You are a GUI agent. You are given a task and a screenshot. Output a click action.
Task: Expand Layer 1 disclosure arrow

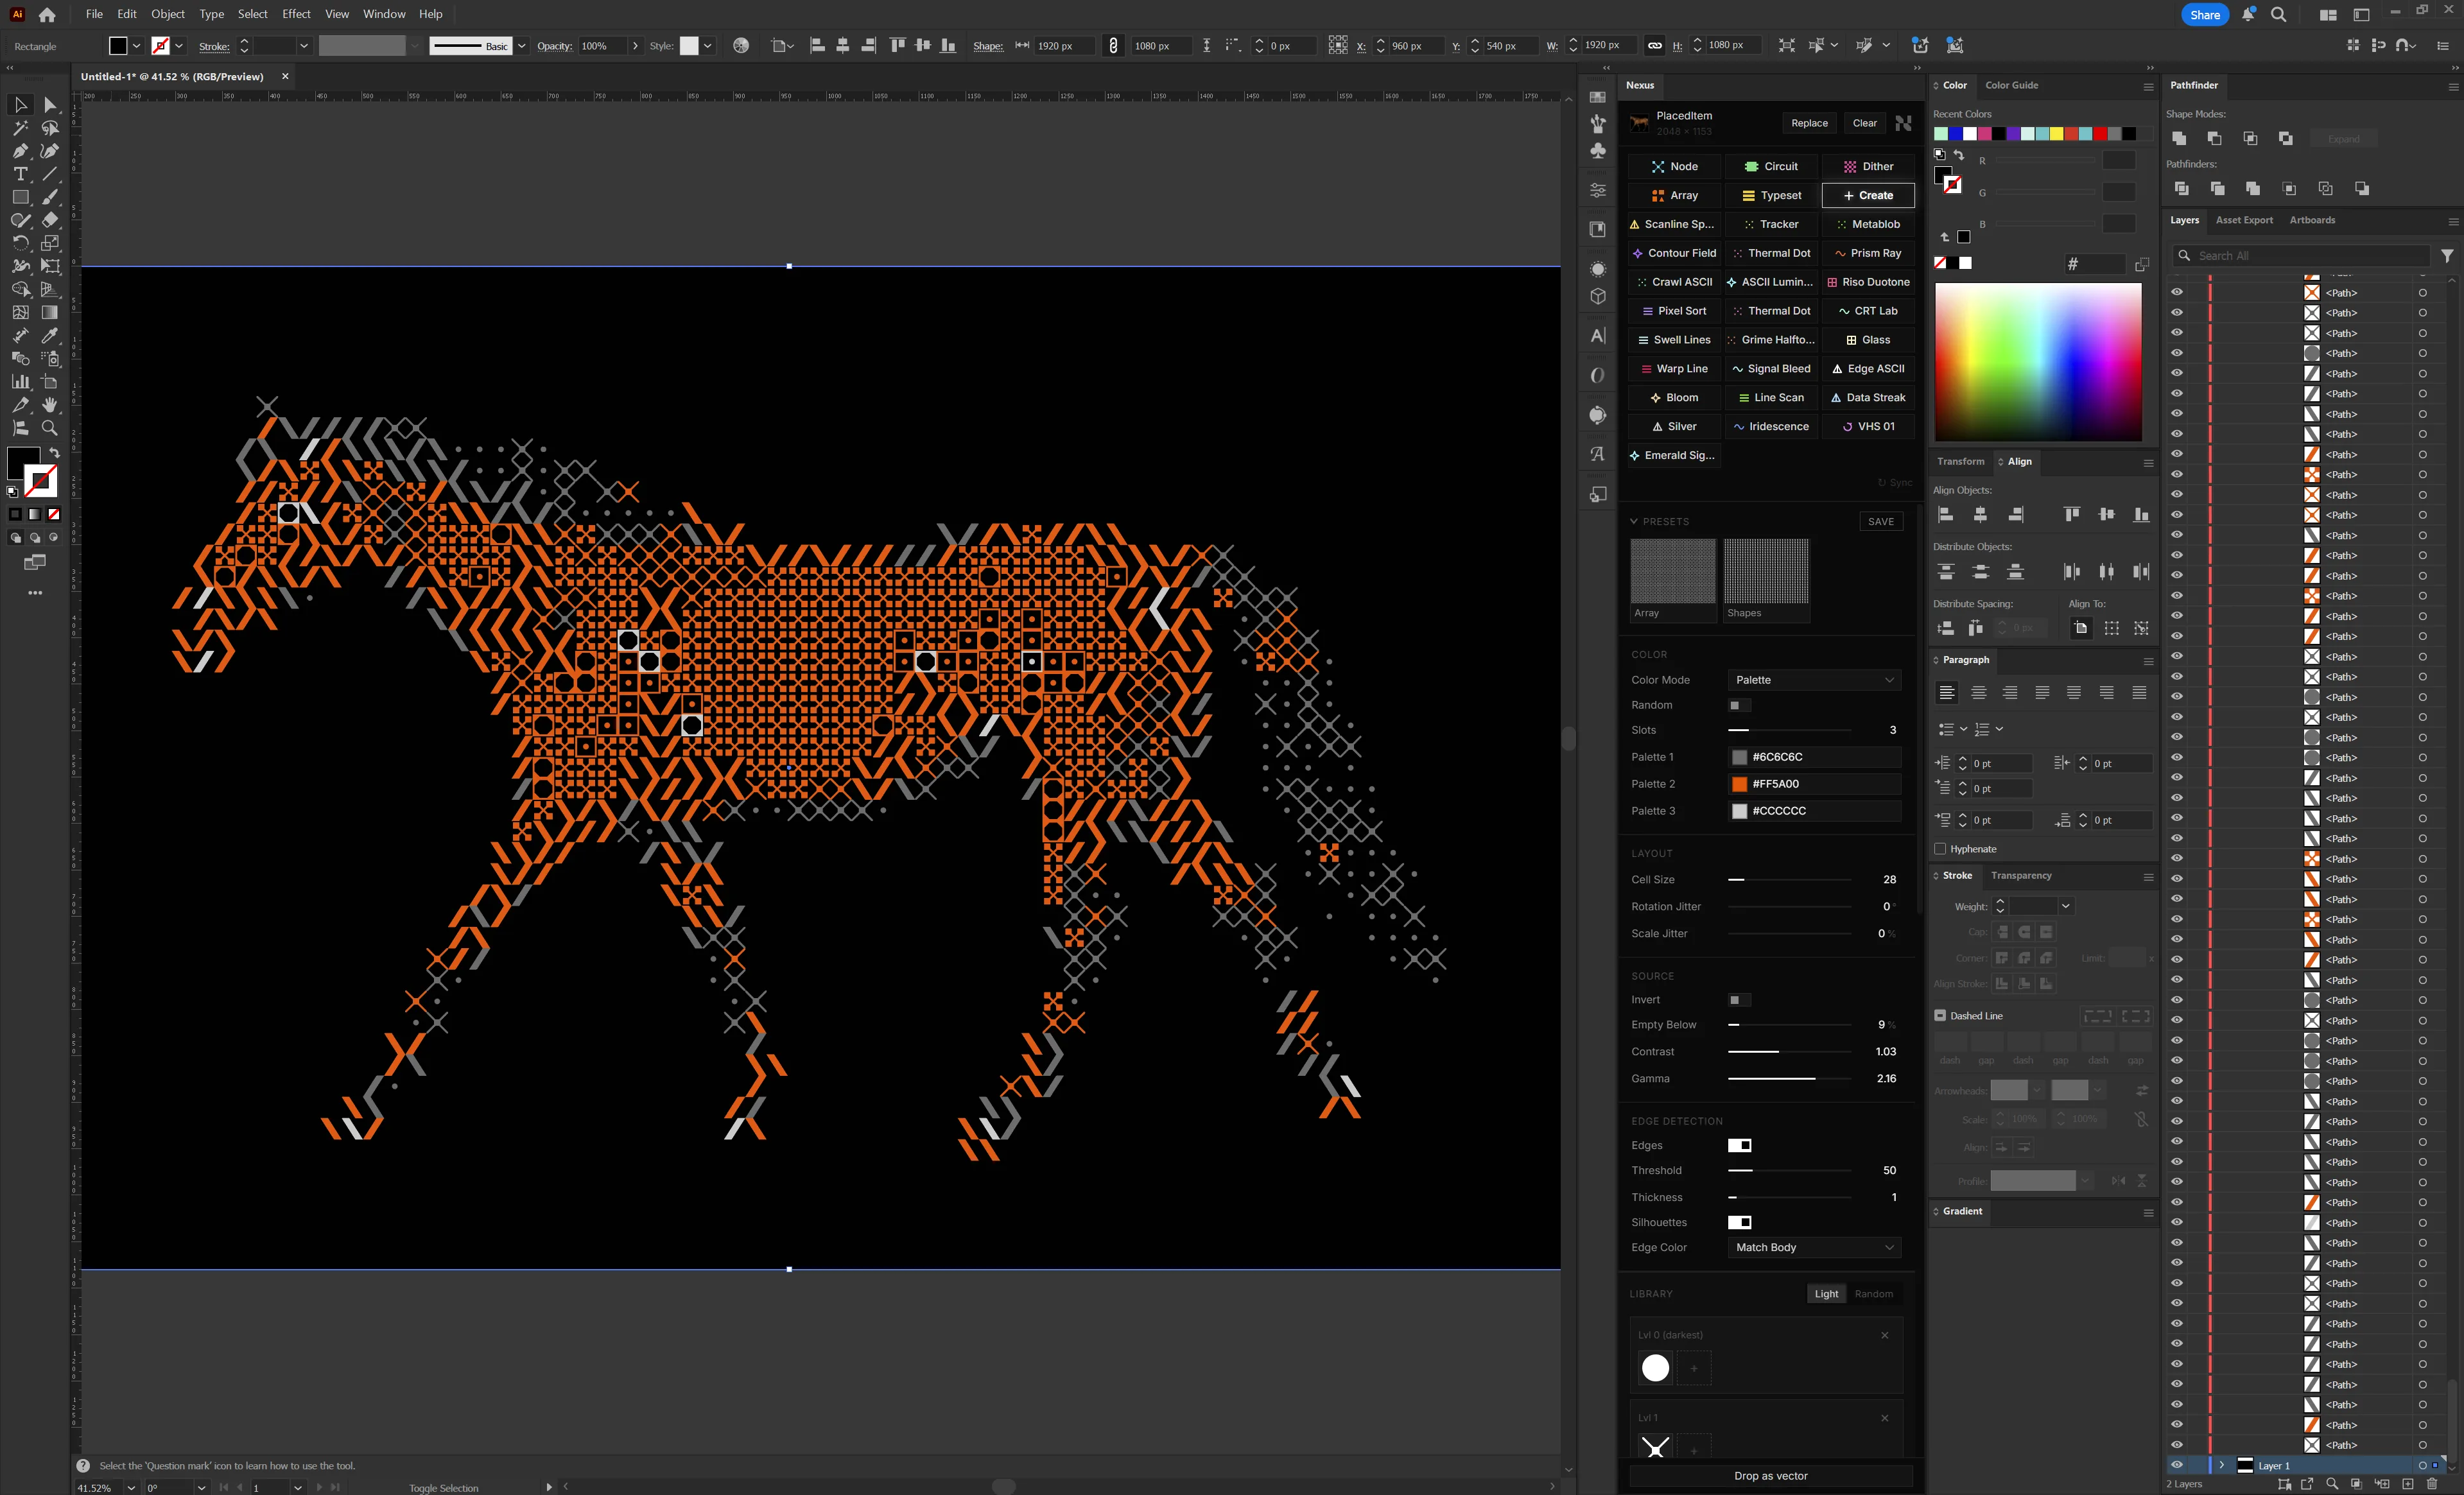pos(2222,1465)
